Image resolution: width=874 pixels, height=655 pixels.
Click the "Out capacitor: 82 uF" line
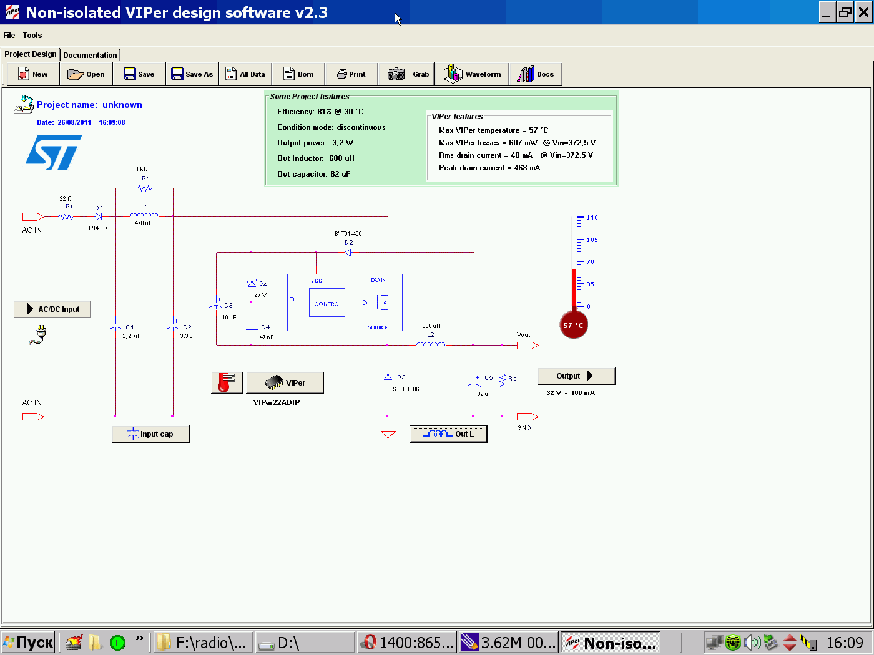[313, 174]
